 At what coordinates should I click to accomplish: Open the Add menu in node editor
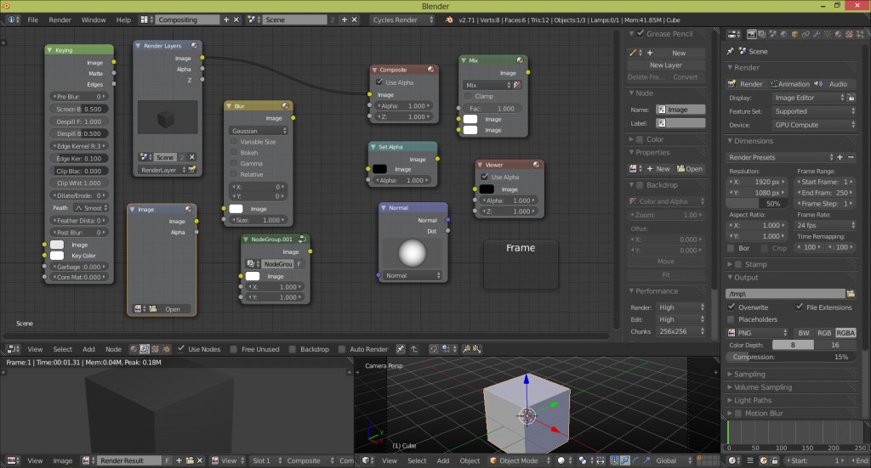click(88, 349)
